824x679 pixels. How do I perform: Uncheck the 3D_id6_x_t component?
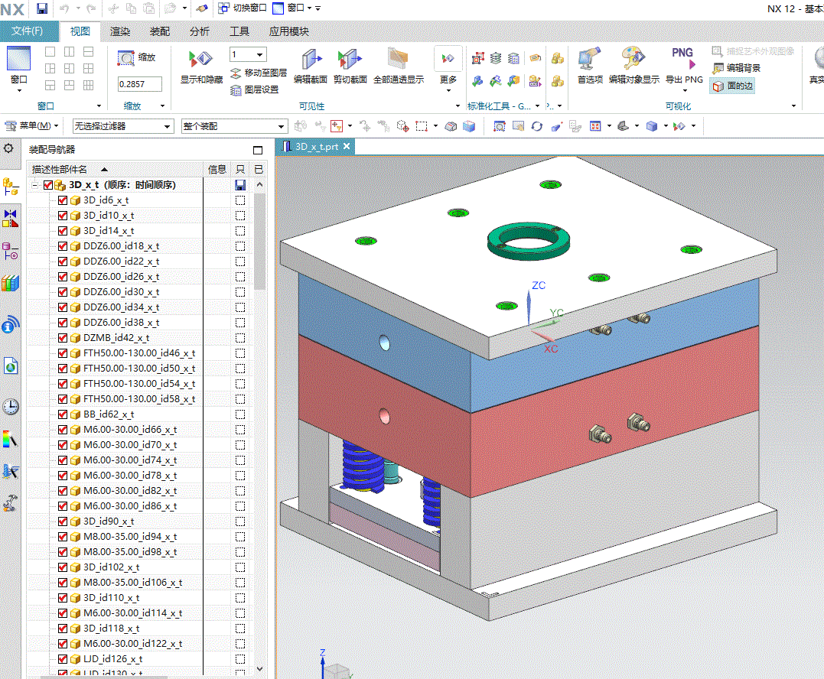63,200
